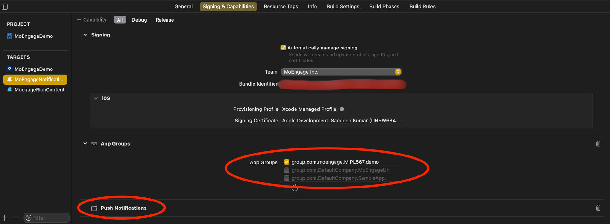Collapse the iOS signing subsection
Screen dimensions: 610x224
96,98
